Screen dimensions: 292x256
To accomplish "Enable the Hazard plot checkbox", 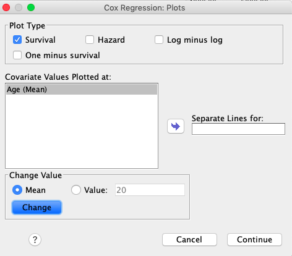I will click(x=90, y=40).
